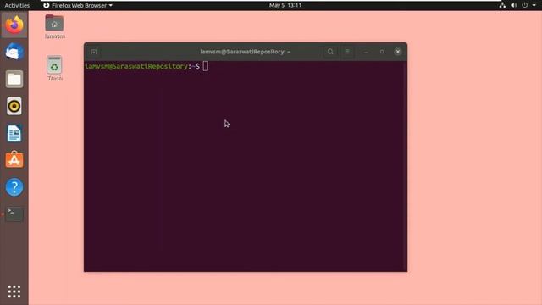Open the Trash desktop icon
Image resolution: width=542 pixels, height=305 pixels.
pos(54,69)
